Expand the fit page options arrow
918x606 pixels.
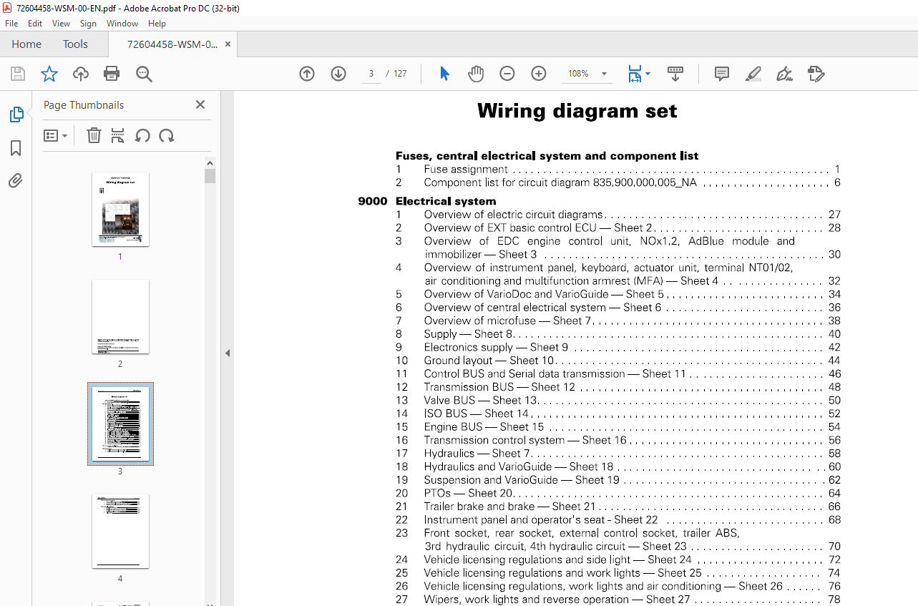point(648,74)
